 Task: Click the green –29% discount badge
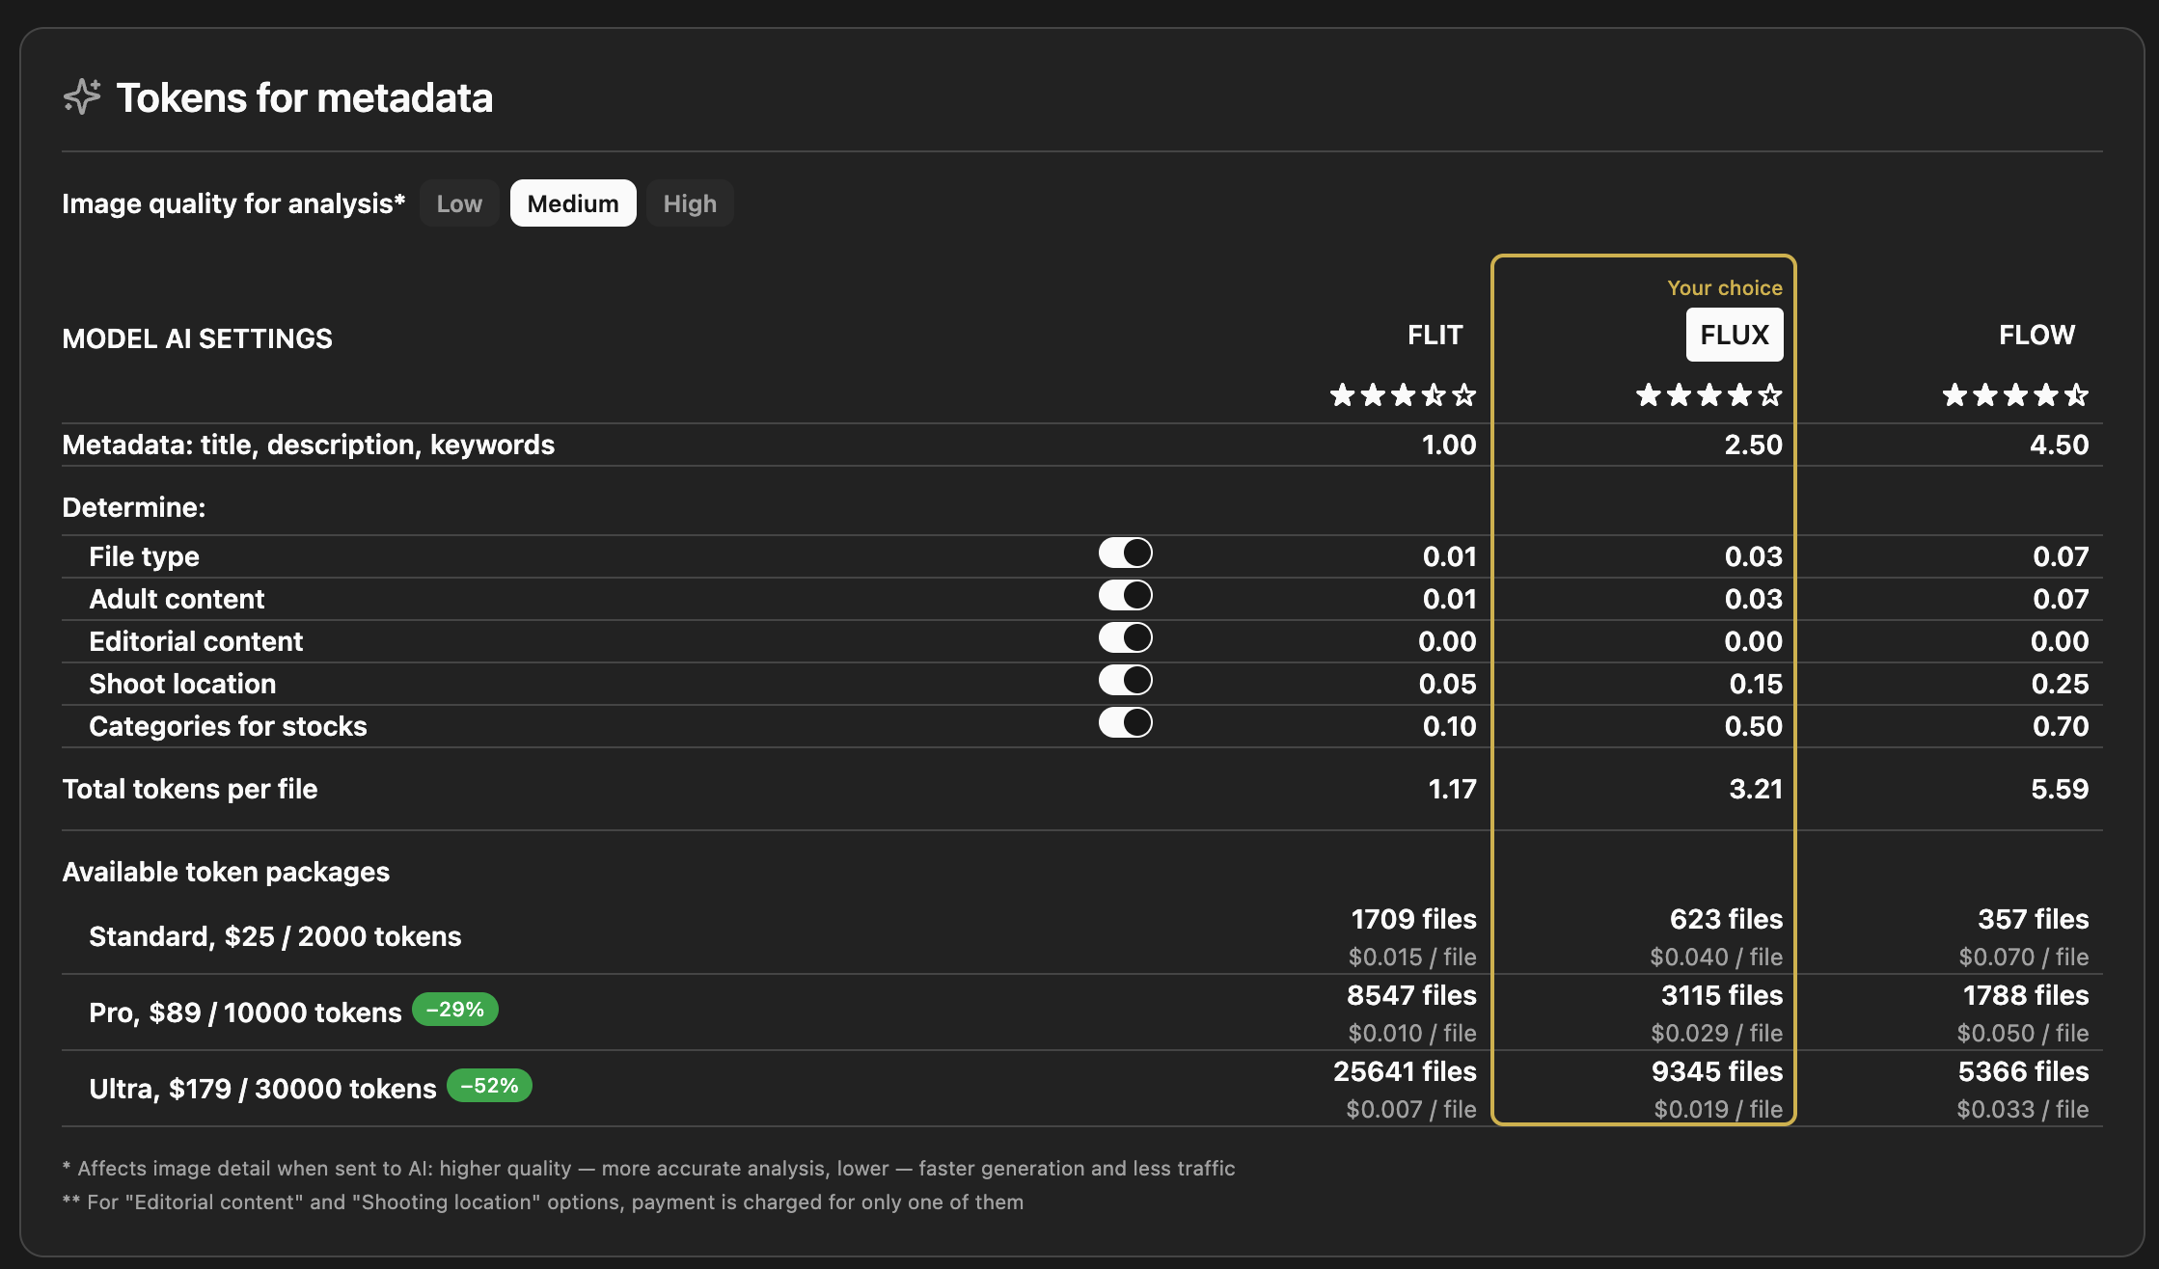454,1010
